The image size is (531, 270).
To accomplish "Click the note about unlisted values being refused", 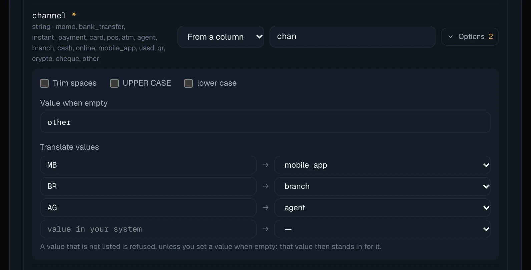I will [211, 247].
